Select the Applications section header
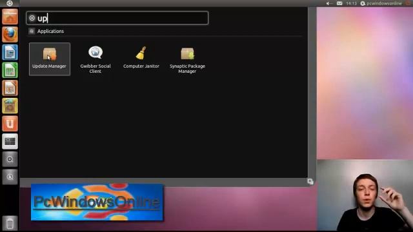 50,31
